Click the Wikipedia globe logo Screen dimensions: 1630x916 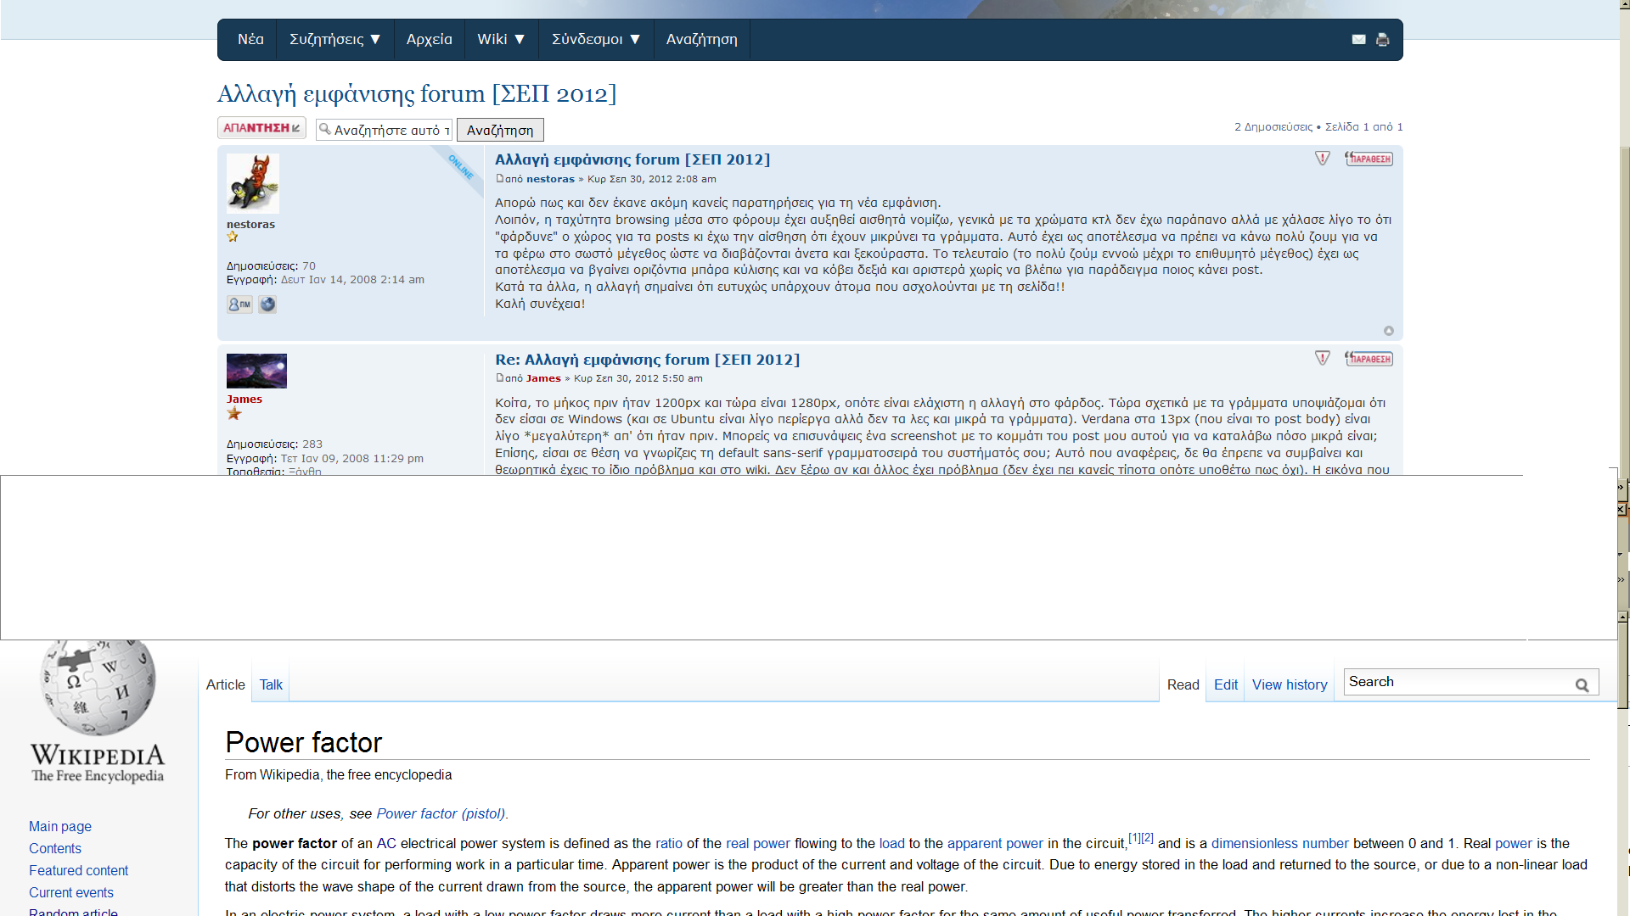click(98, 686)
